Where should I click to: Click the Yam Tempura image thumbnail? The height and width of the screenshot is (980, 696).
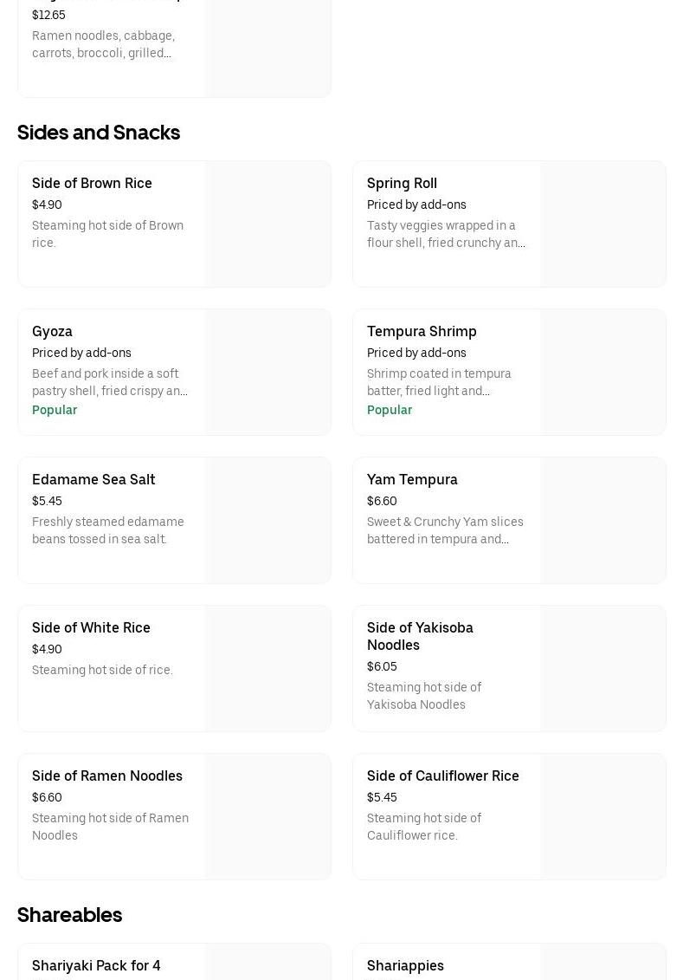tap(603, 520)
